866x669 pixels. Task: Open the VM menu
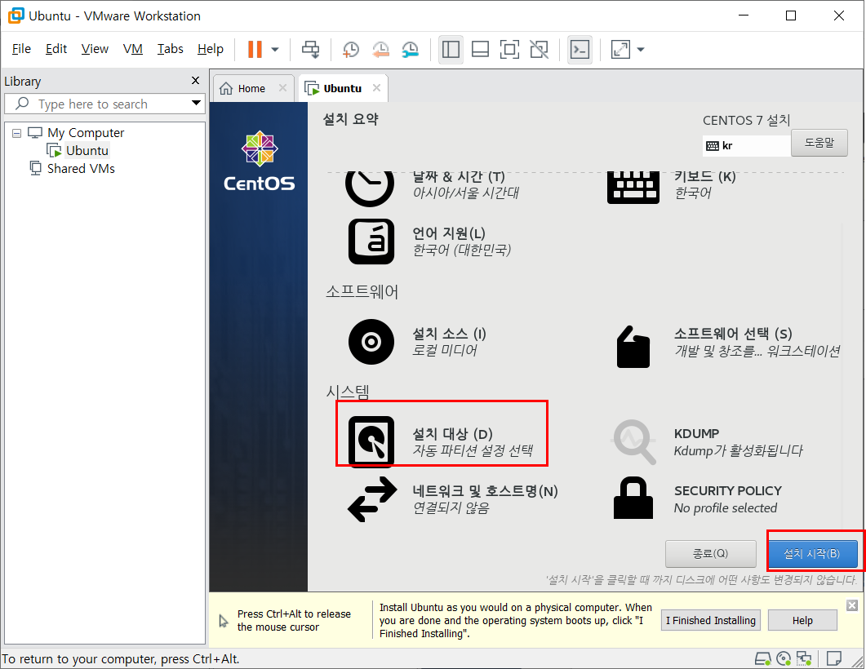tap(132, 49)
